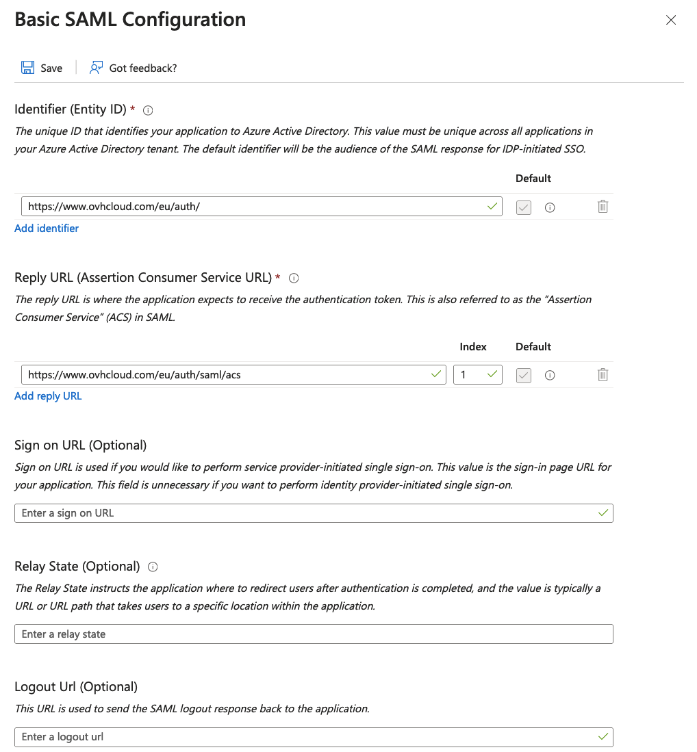697x752 pixels.
Task: Click info icon beside identifier Default checkbox
Action: (550, 207)
